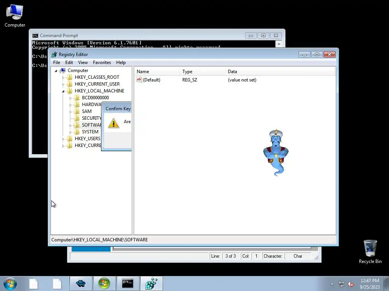Collapse HKEY_LOCAL_MACHINE tree node

click(63, 91)
